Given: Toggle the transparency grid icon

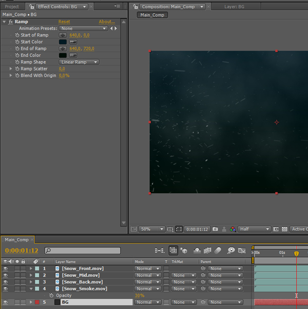Looking at the screenshot, I should coord(284,229).
